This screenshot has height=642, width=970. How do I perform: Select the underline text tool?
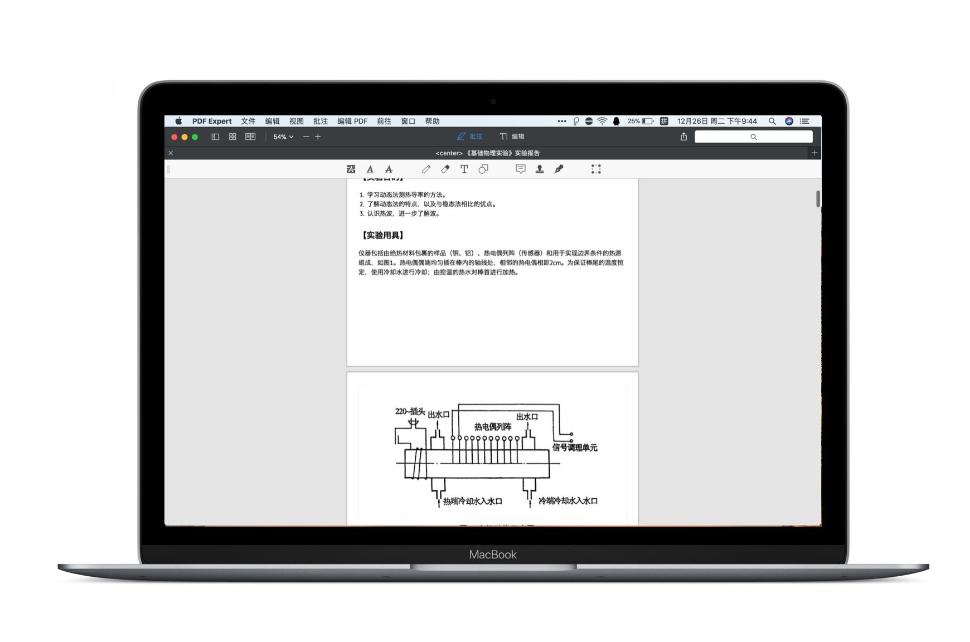[x=370, y=169]
